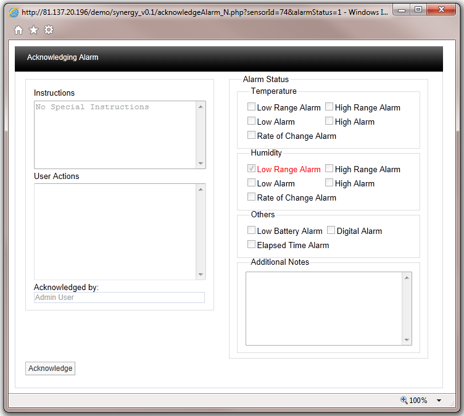
Task: Open Favorites with the star icon
Action: (x=33, y=30)
